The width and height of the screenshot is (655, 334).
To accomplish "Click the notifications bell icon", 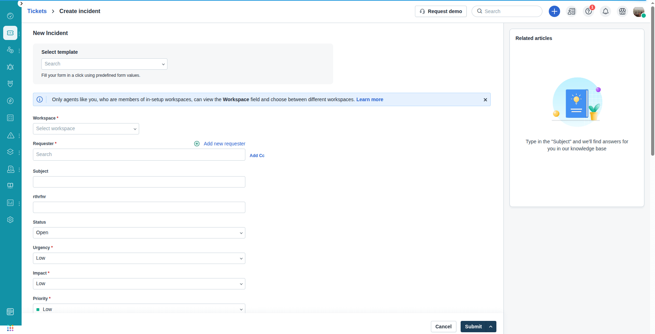I will point(605,11).
